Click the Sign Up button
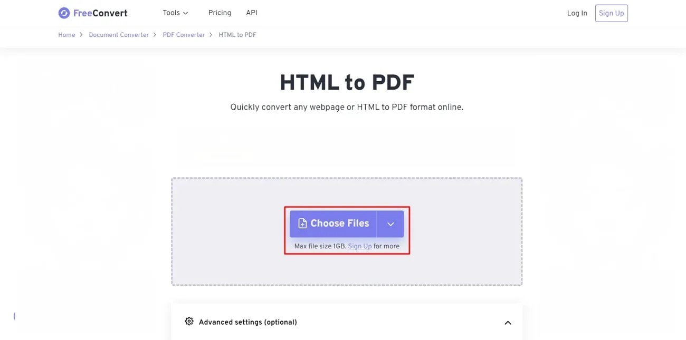686x340 pixels. (x=611, y=13)
